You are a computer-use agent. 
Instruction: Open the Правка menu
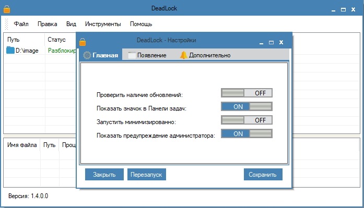point(48,24)
